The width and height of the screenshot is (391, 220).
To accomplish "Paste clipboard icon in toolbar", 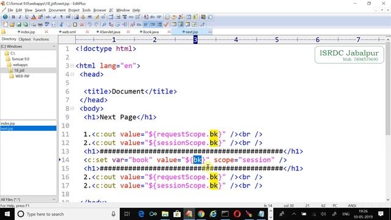I will (75, 24).
